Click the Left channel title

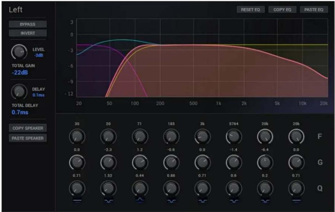(16, 10)
